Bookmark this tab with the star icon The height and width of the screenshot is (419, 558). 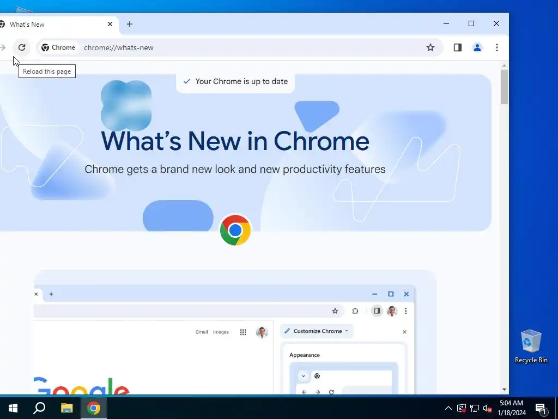[x=430, y=47]
